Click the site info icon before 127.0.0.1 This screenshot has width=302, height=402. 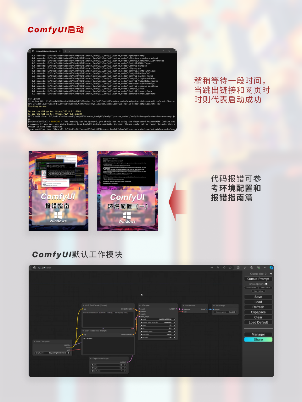(34, 268)
